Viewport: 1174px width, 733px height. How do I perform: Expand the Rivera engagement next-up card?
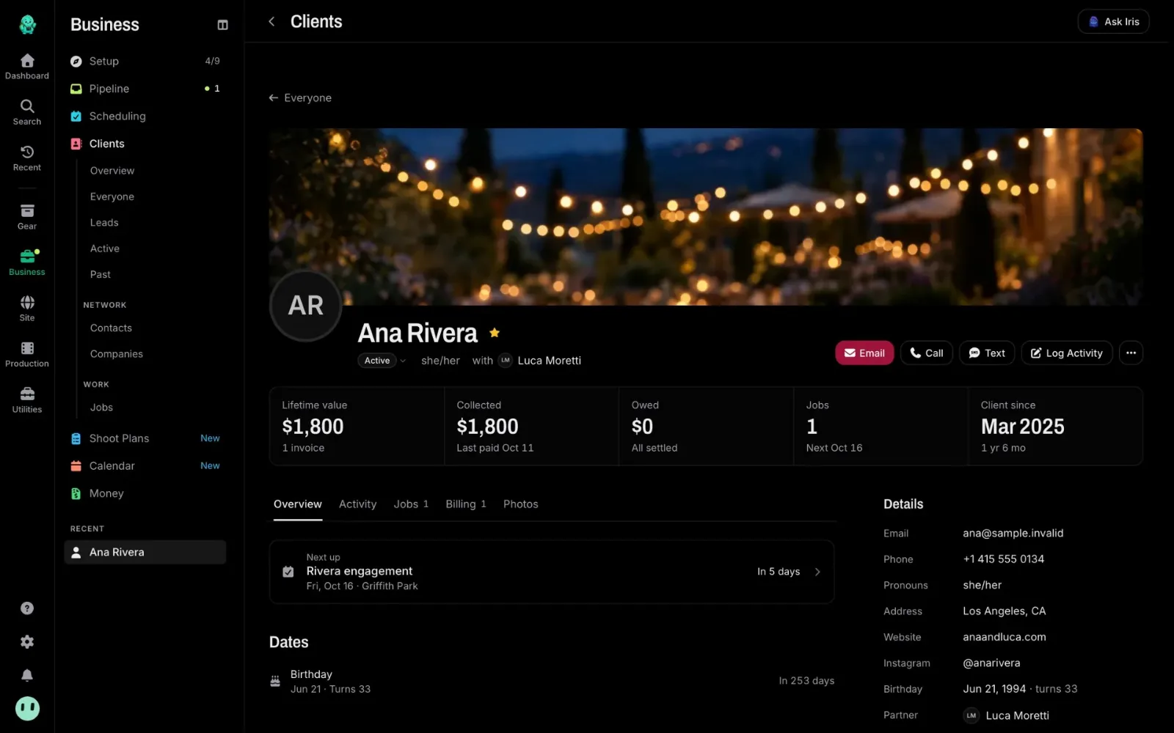pyautogui.click(x=552, y=572)
